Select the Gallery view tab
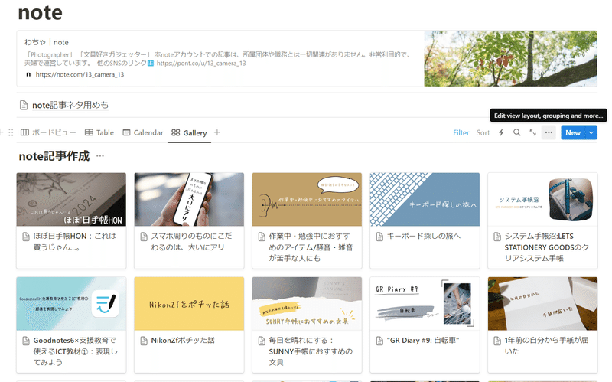This screenshot has height=382, width=612. 189,132
